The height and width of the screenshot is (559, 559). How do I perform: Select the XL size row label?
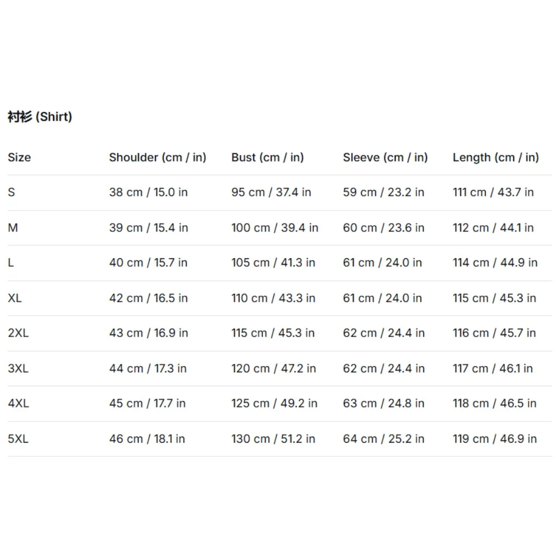click(x=15, y=298)
